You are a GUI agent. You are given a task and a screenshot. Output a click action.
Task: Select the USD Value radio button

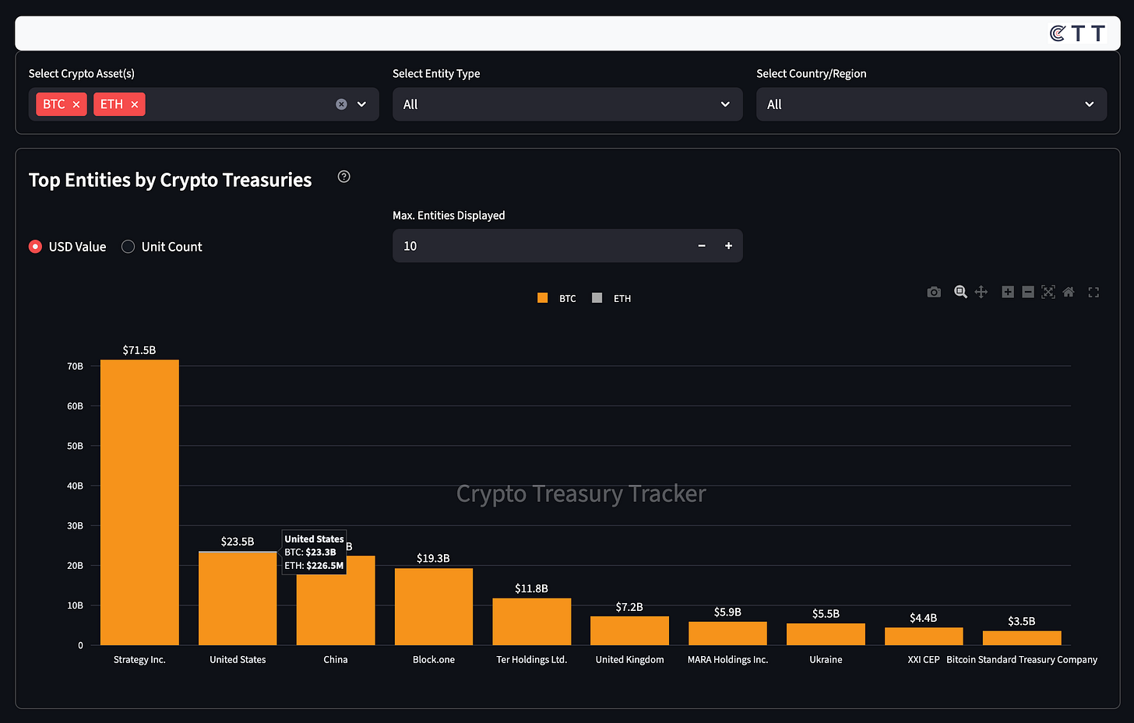[35, 246]
